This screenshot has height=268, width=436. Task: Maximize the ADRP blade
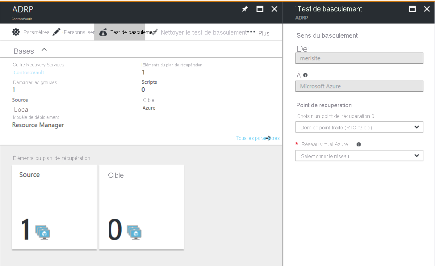tap(260, 9)
